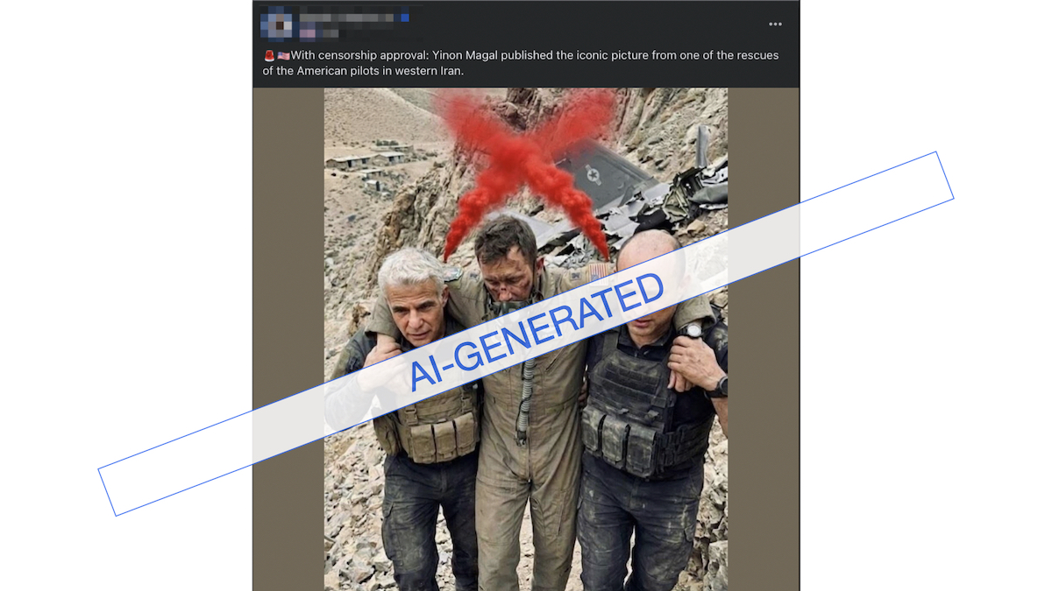Open the three-dots post options menu

click(x=775, y=25)
